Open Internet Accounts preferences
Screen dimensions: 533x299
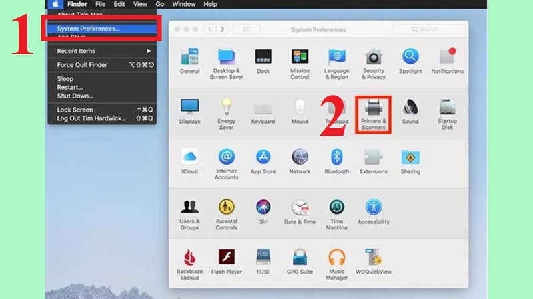point(226,164)
